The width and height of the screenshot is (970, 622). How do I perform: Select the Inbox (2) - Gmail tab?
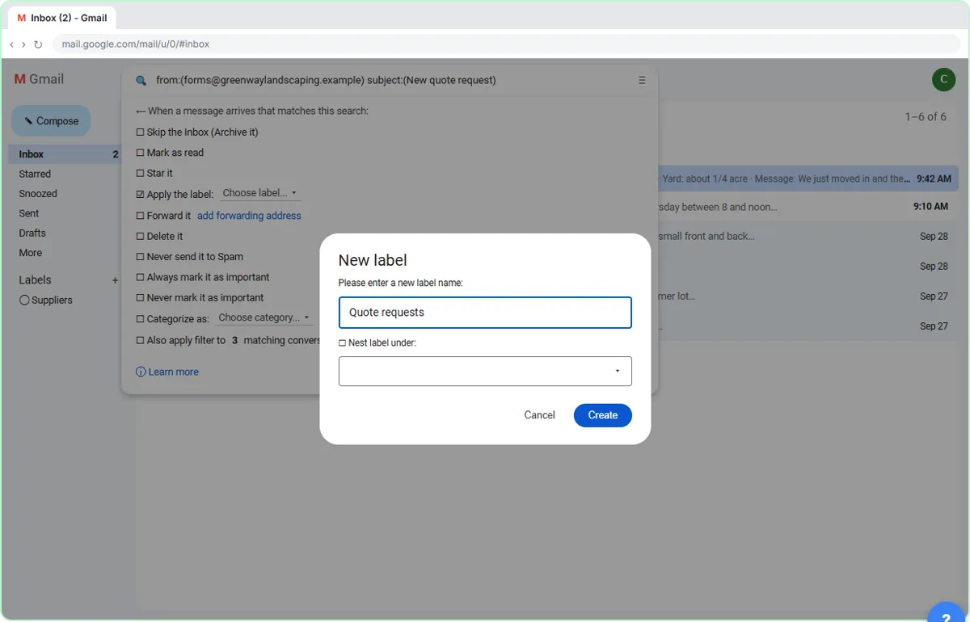click(62, 18)
